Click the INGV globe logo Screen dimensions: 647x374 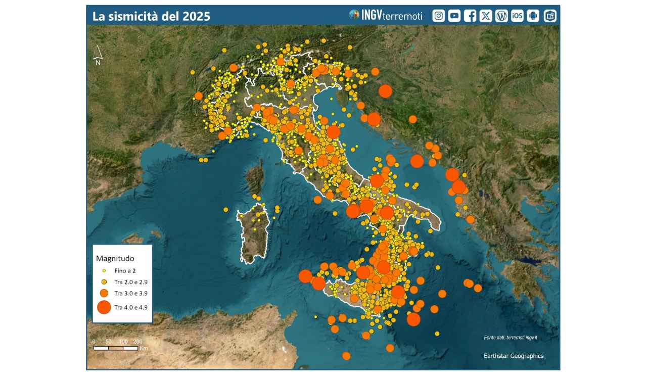pos(354,15)
